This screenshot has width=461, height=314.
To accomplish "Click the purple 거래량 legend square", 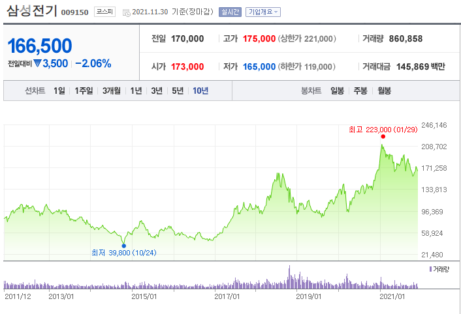I will pyautogui.click(x=430, y=269).
